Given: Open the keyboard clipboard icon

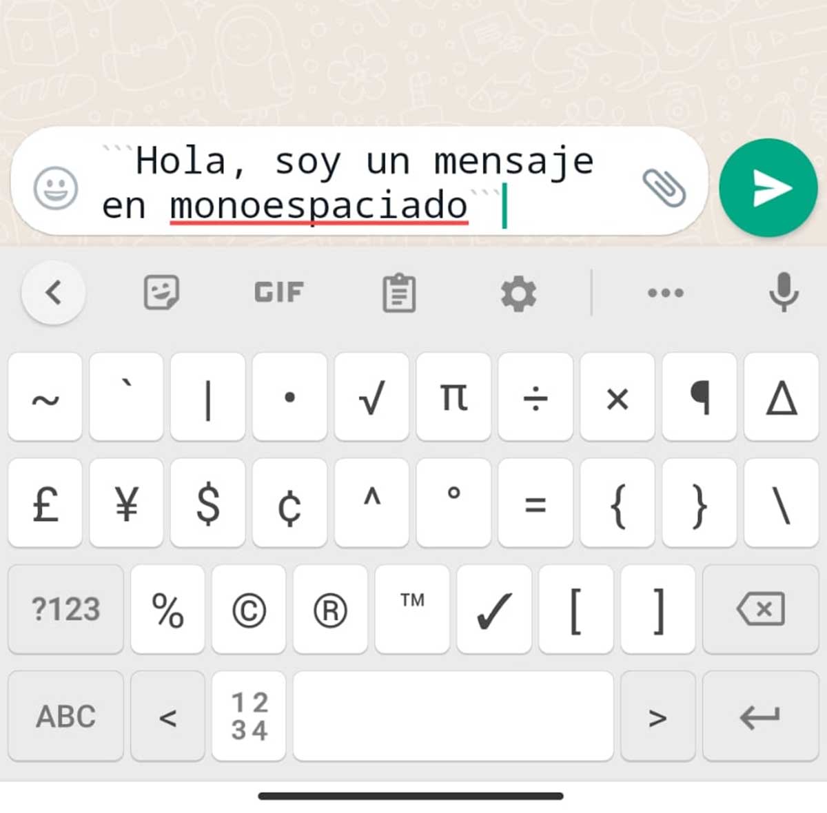Looking at the screenshot, I should [399, 293].
